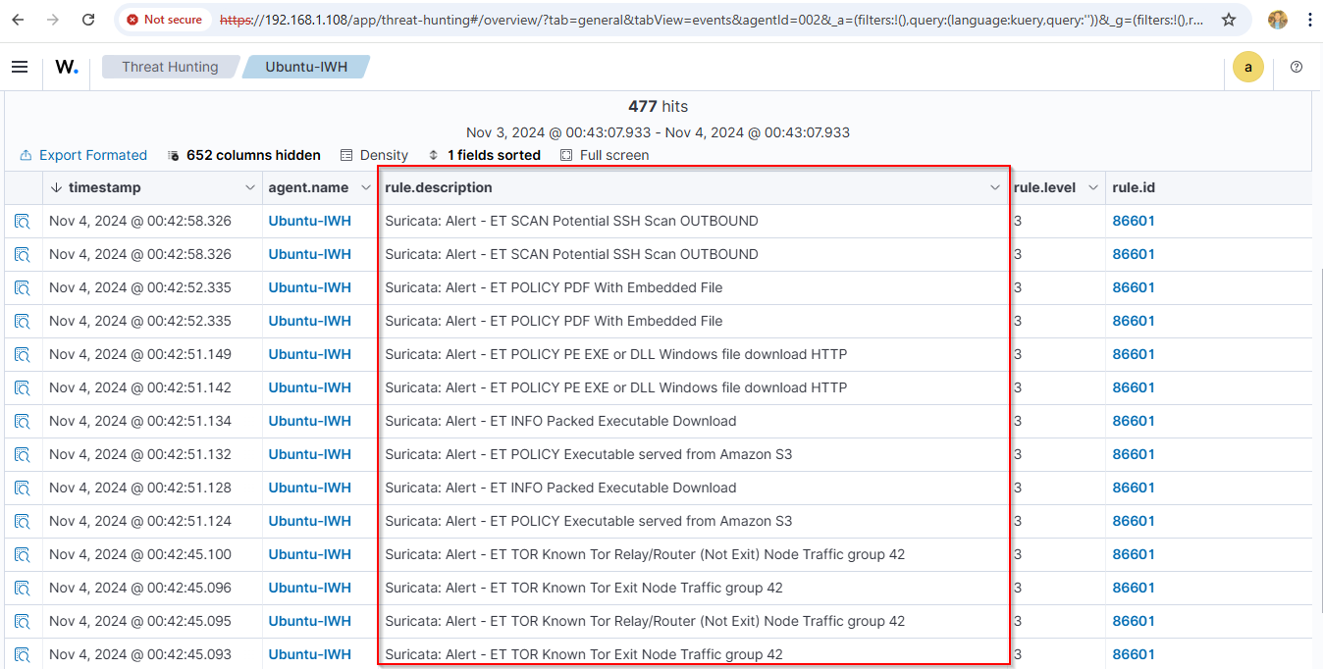Expand details for the ET TOR alert row

point(23,554)
